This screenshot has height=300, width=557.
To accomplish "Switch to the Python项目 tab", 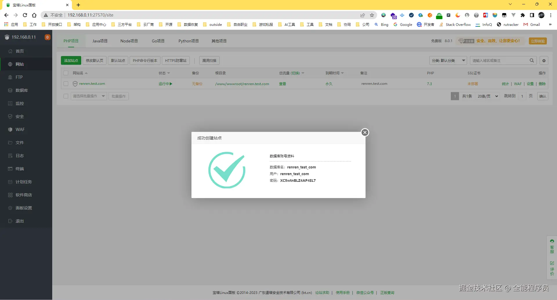I will [x=189, y=41].
